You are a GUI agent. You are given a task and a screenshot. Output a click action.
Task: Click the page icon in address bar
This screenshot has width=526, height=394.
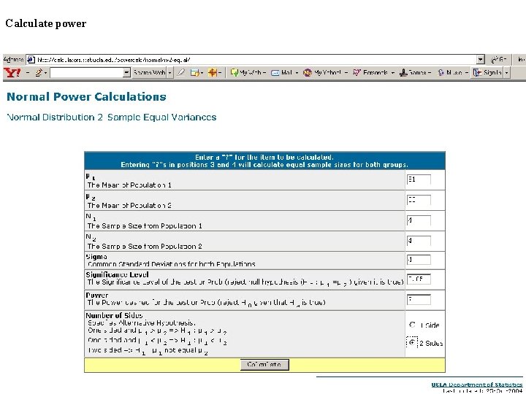[x=31, y=60]
